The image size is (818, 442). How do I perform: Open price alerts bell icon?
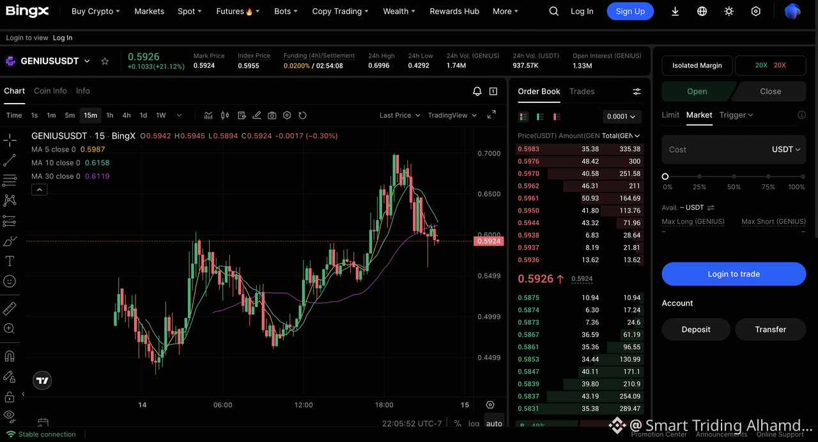click(477, 91)
